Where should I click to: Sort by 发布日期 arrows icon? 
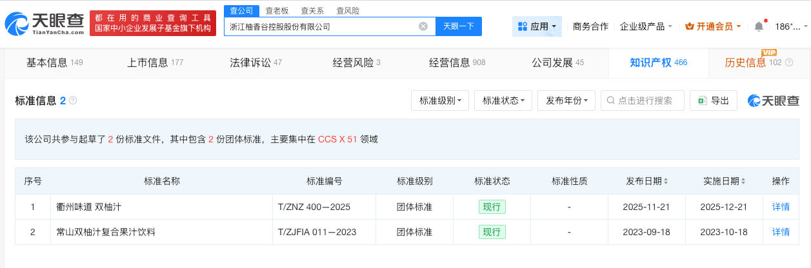[666, 181]
